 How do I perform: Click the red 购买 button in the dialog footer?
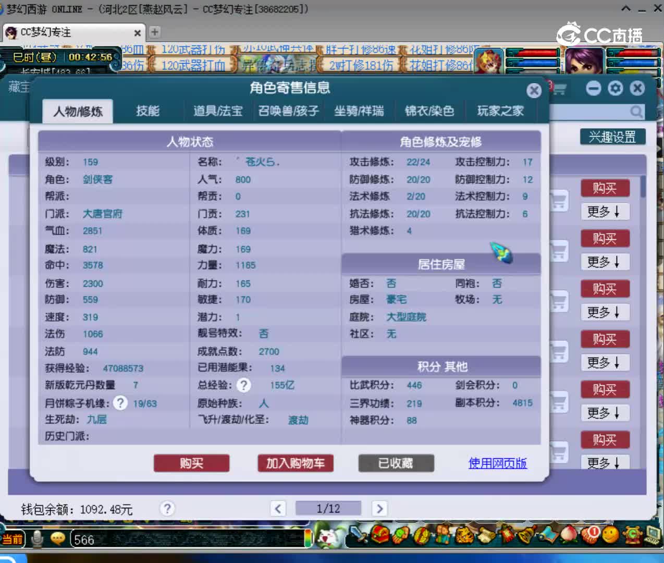[x=191, y=463]
